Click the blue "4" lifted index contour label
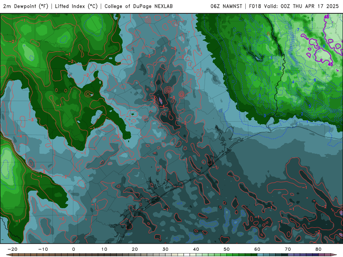Image resolution: width=343 pixels, height=257 pixels. point(293,82)
